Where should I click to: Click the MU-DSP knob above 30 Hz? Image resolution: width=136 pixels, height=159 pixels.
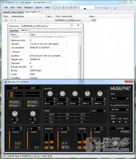50,93
